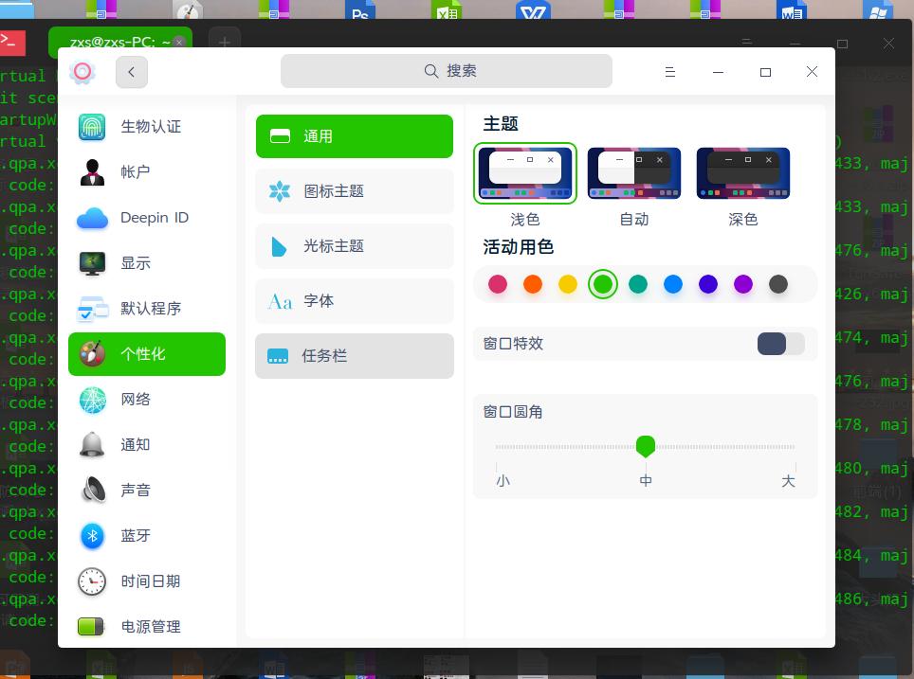The width and height of the screenshot is (914, 679).
Task: Click the back arrow navigation button
Action: (131, 71)
